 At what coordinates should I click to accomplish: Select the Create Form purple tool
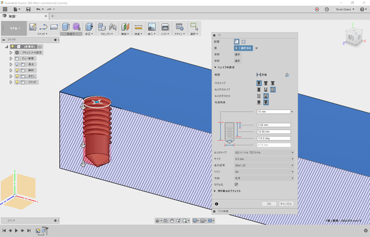coord(76,27)
